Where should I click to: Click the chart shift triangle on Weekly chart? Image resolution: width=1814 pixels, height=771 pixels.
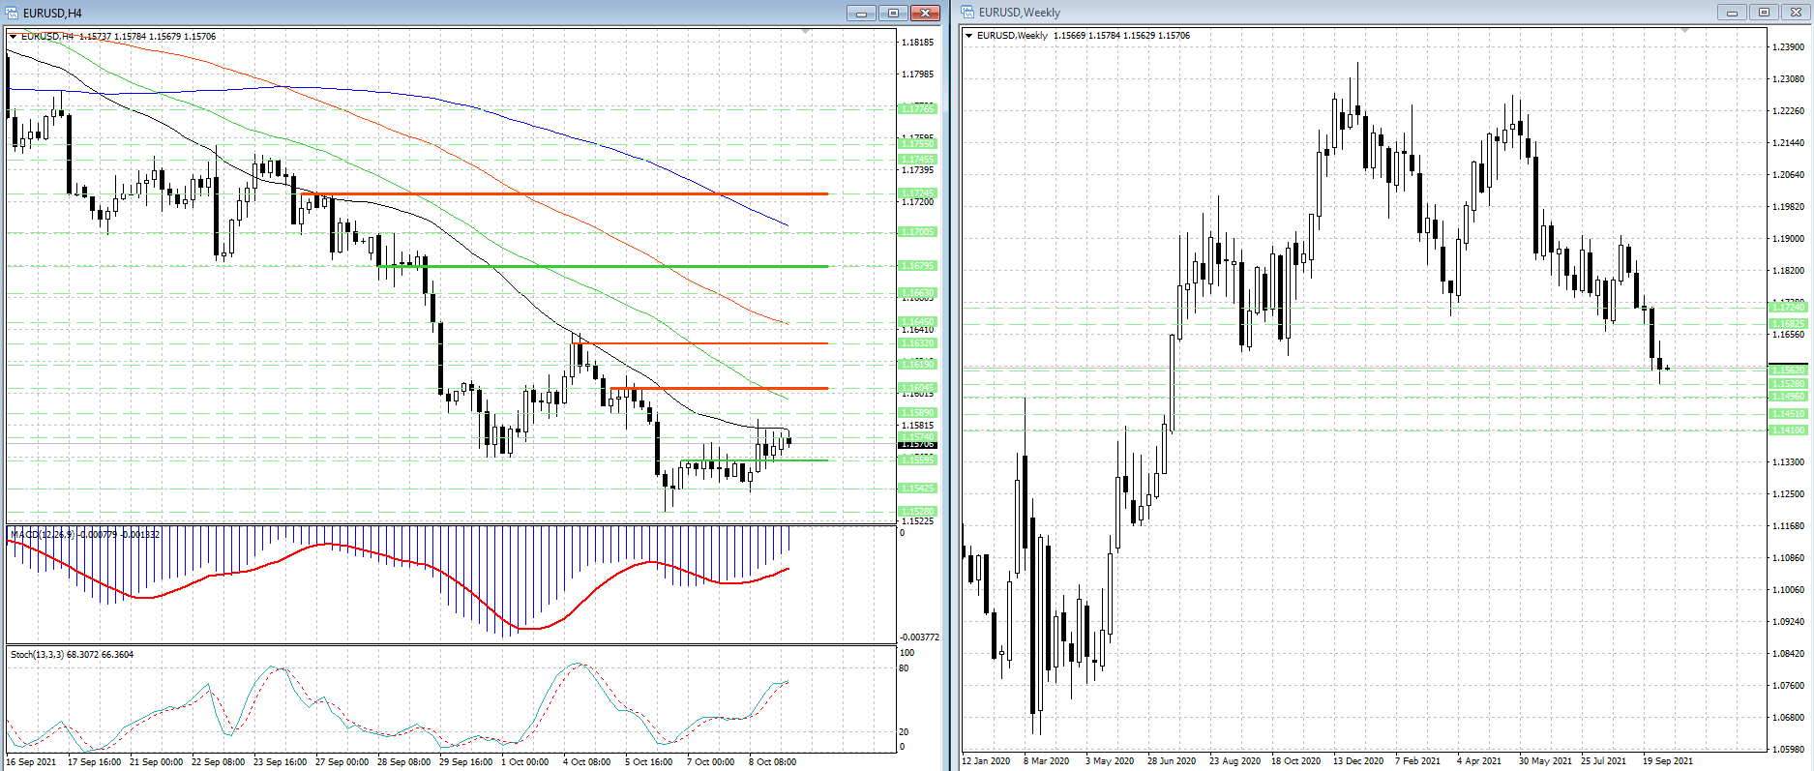[1684, 31]
